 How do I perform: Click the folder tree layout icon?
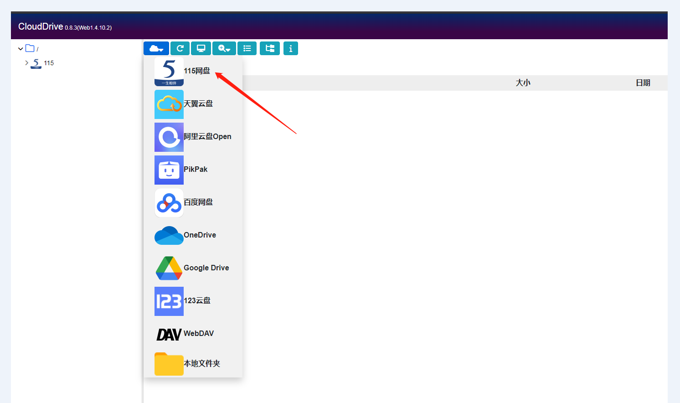coord(270,48)
